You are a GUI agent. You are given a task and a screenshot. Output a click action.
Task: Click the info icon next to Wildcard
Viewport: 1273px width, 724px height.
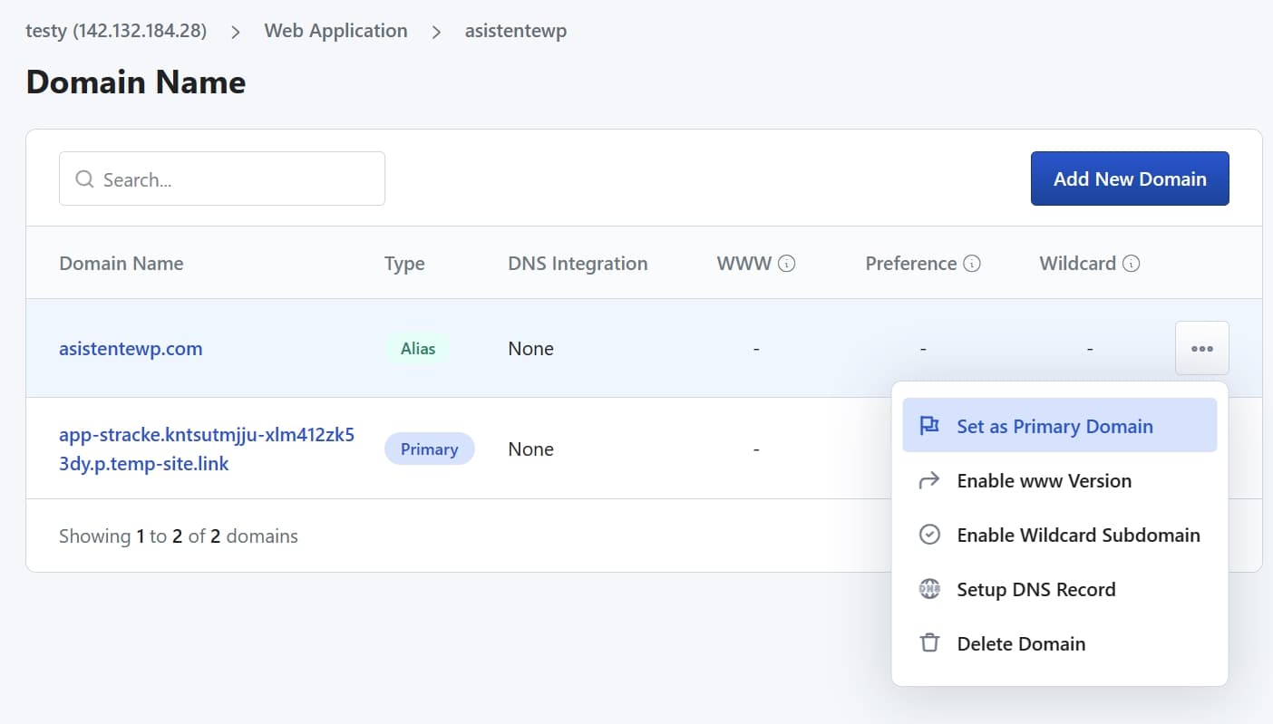point(1131,264)
